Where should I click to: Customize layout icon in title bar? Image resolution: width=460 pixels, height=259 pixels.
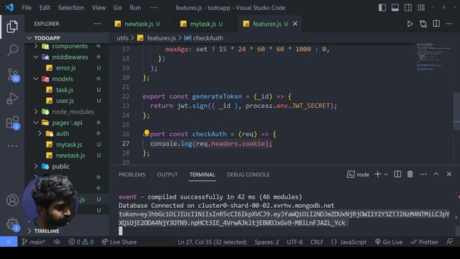pyautogui.click(x=421, y=8)
